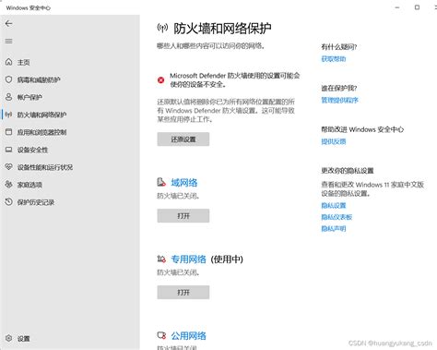The image size is (437, 350).
Task: Click the 管理提供程序 link
Action: 339,100
